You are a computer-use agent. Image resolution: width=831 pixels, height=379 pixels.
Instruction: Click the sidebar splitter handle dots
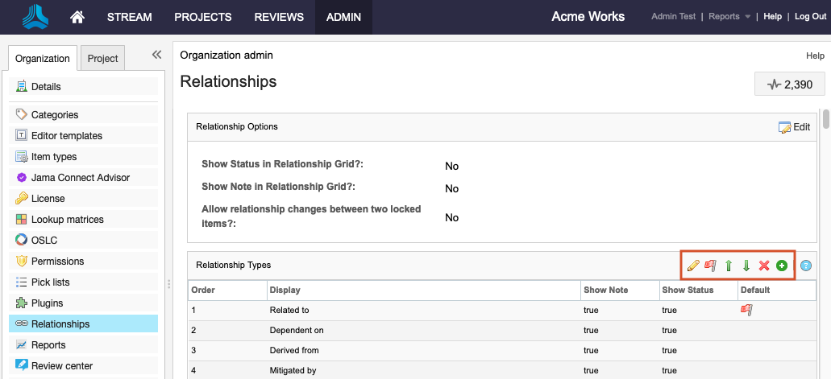pos(169,284)
